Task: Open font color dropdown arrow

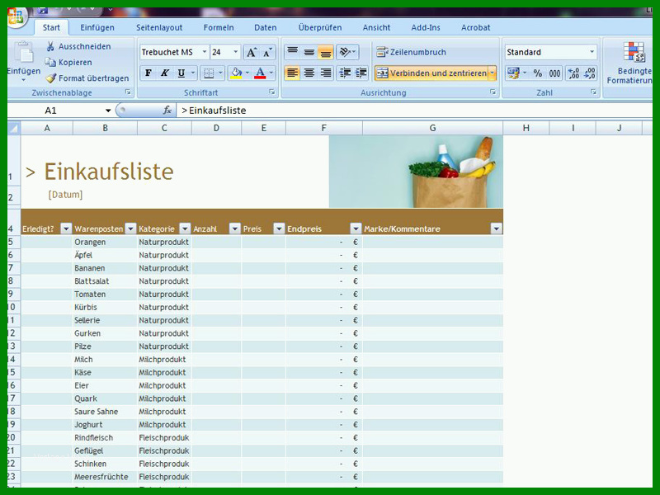Action: coord(271,73)
